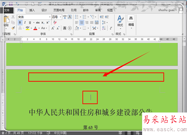The width and height of the screenshot is (187, 135).
Task: Toggle strikethrough (abc) formatting
Action: [38, 22]
